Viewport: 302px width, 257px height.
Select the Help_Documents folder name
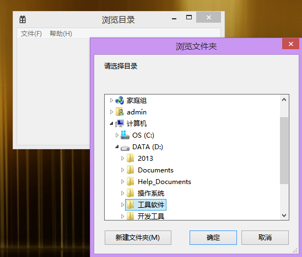coord(164,182)
